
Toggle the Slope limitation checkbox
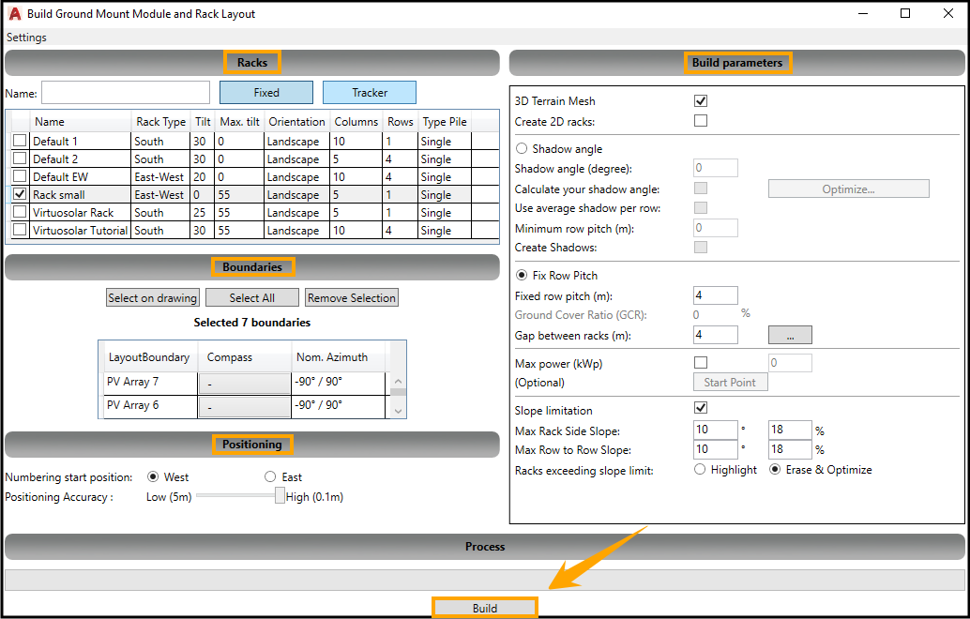coord(700,408)
